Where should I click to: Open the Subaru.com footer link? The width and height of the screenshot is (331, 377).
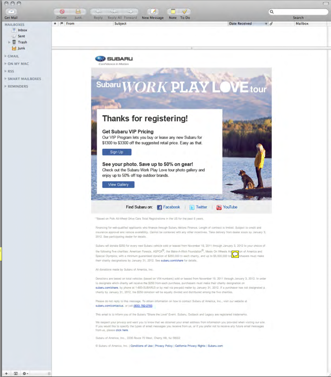(x=215, y=346)
